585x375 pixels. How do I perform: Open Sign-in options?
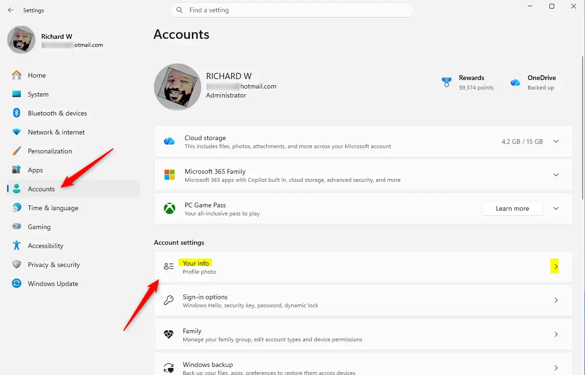tap(363, 301)
